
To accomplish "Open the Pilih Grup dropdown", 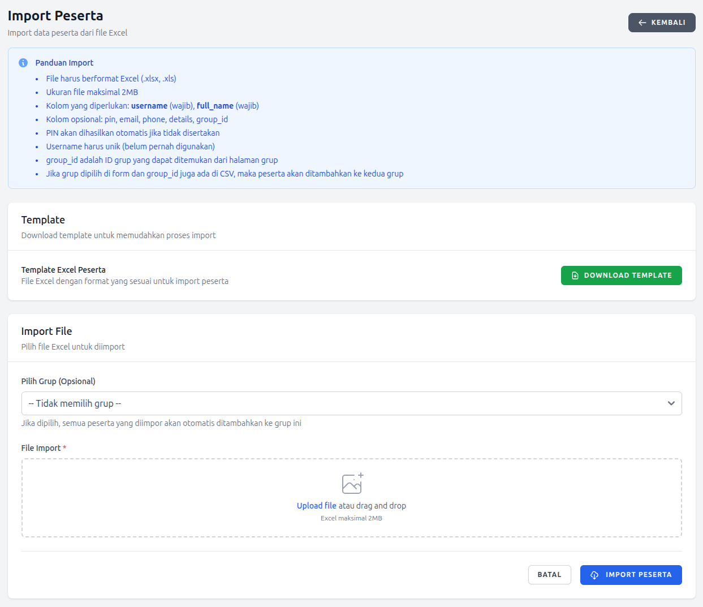I will [351, 403].
